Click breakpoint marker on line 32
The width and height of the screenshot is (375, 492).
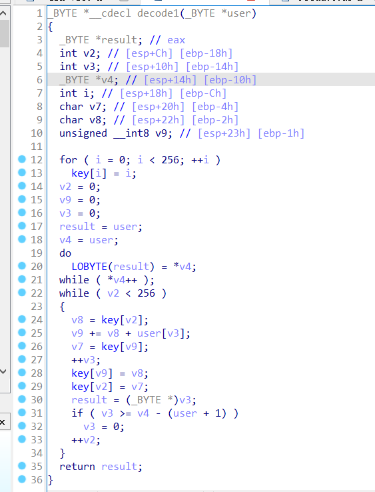point(22,426)
